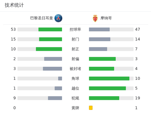The image size is (151, 113).
Task: Click Monaco's grey 控球率 possession bar
Action: coord(99,29)
